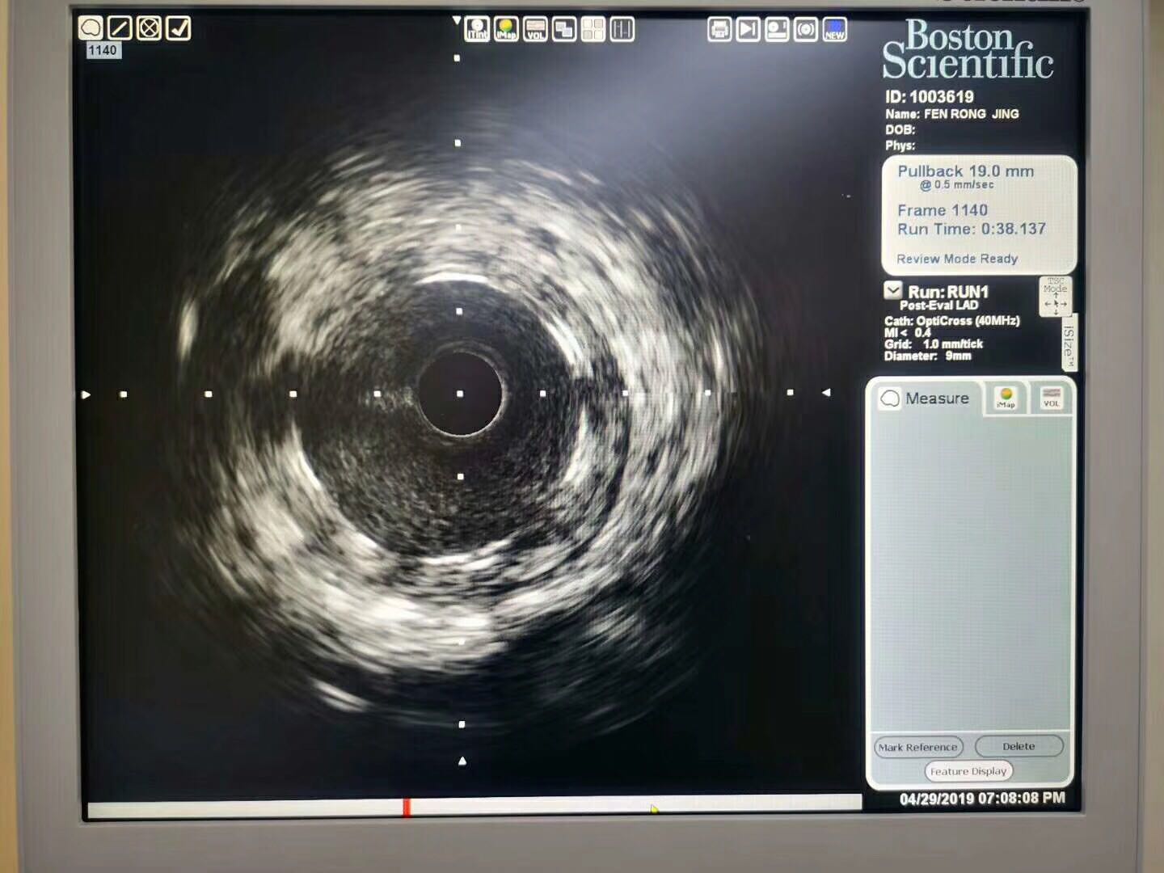Start a NEW case with the blue icon

(x=834, y=30)
